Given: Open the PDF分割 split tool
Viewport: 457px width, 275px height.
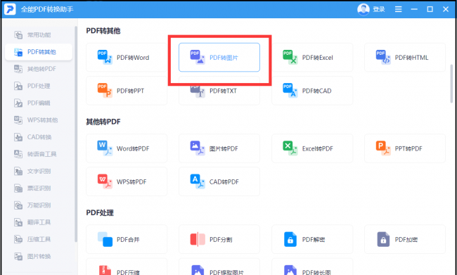Looking at the screenshot, I should click(219, 239).
